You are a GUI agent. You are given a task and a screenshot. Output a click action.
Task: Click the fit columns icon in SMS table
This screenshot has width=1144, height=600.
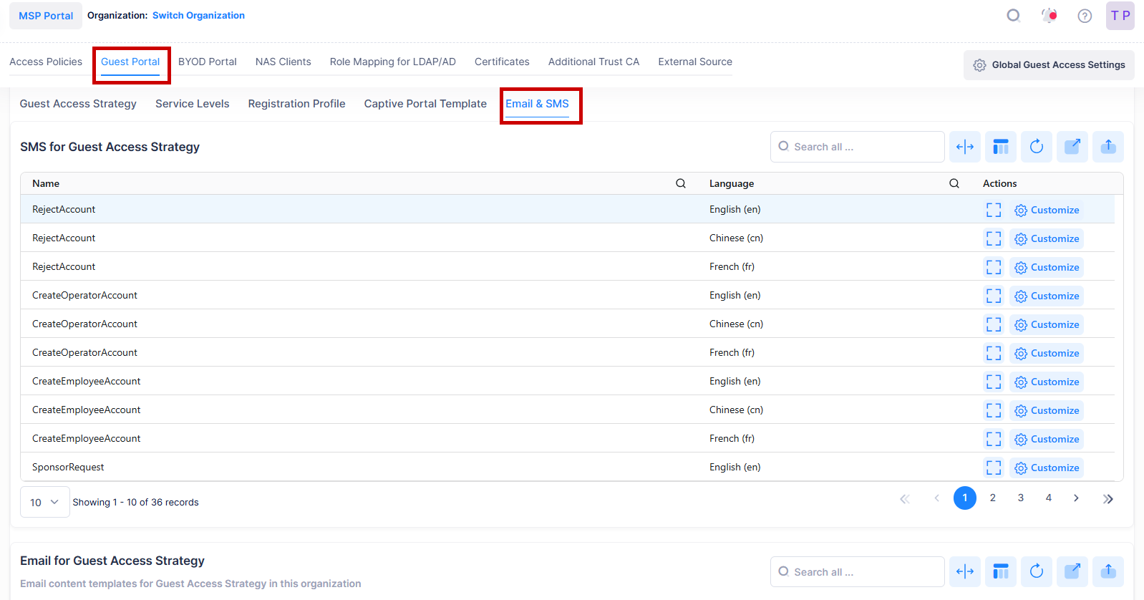964,147
